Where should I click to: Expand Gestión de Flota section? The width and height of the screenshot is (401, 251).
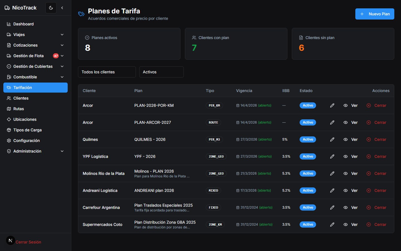pyautogui.click(x=35, y=56)
